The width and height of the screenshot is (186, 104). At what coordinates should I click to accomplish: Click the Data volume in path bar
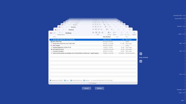coord(56,81)
